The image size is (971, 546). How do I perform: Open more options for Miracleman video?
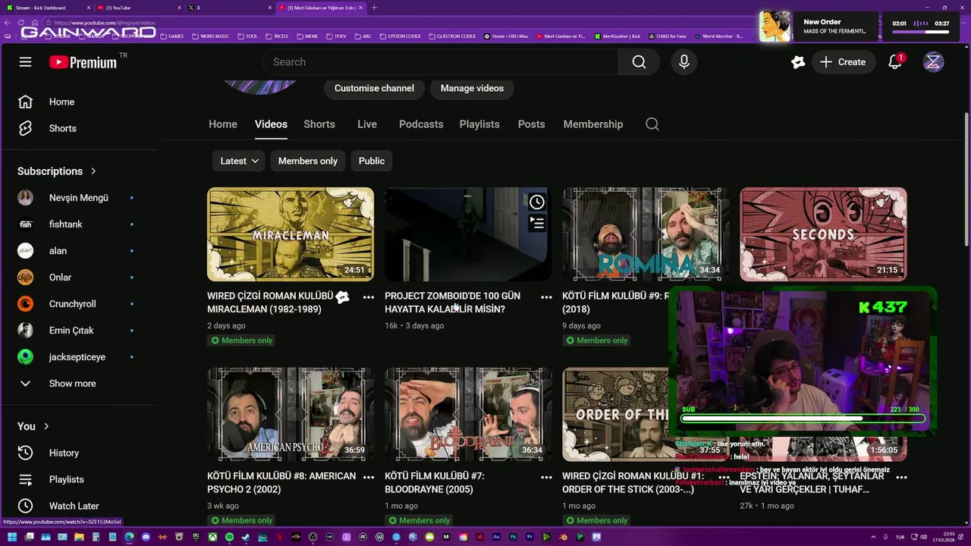pos(369,297)
